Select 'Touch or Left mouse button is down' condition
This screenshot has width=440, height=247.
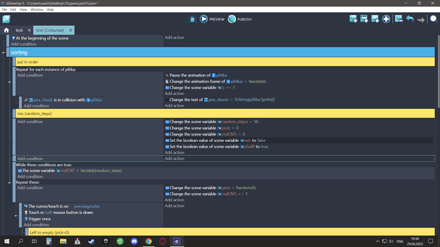point(59,212)
